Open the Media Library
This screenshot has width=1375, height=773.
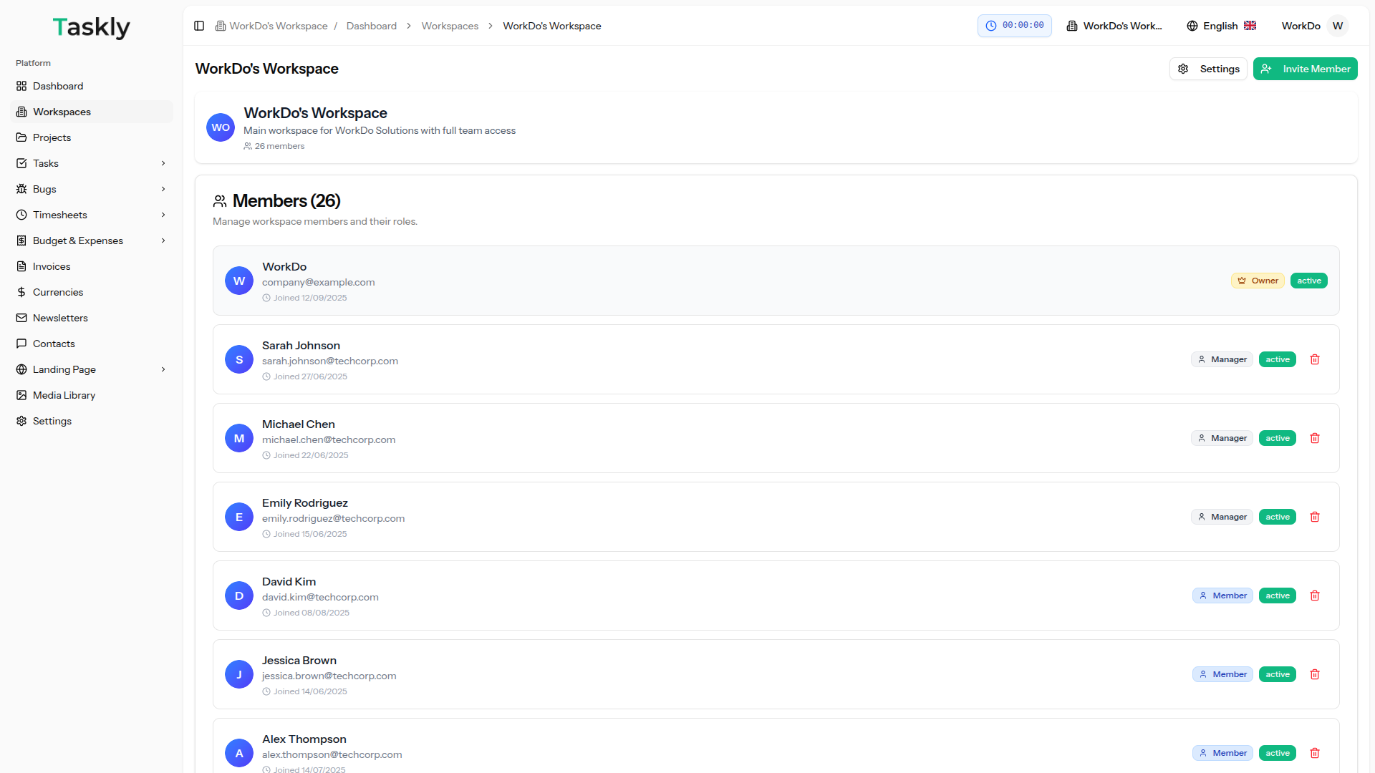(x=64, y=395)
